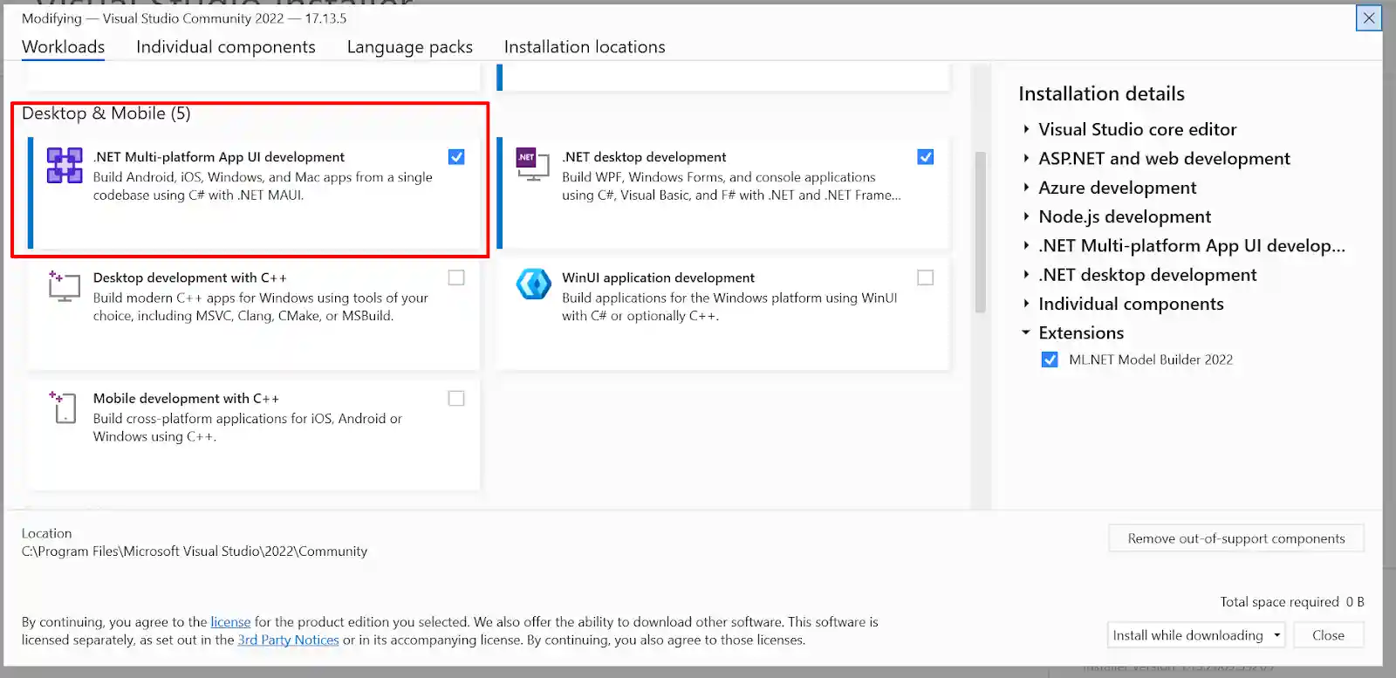
Task: Expand the Azure development details node
Action: tap(1026, 188)
